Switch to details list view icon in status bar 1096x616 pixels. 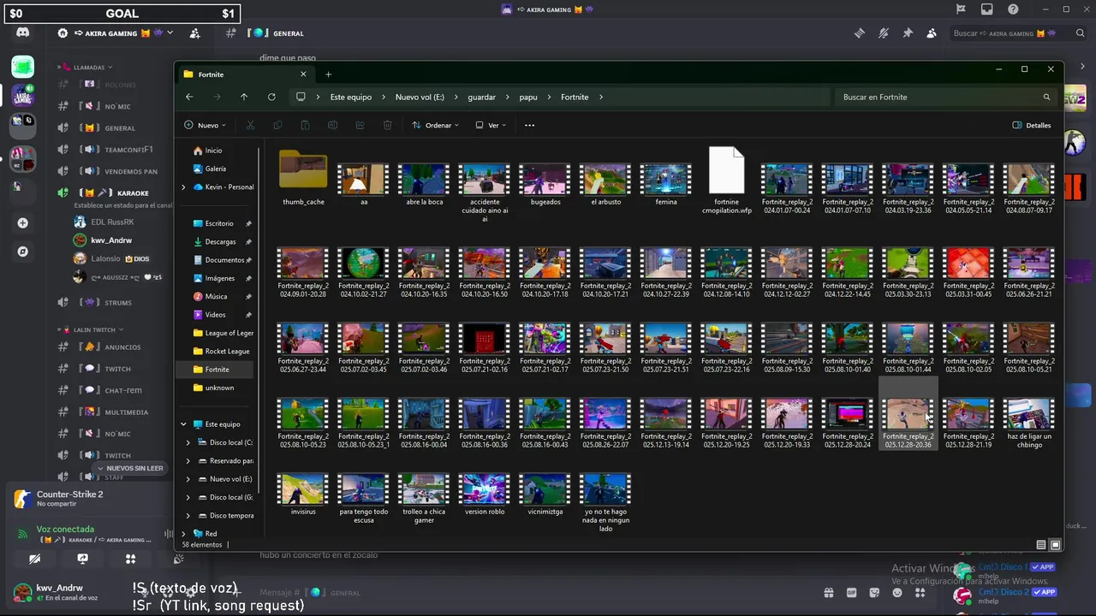[1041, 545]
